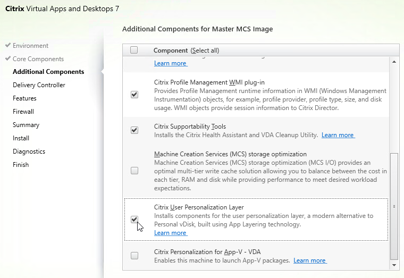Enable MCS storage optimization checkbox
Viewport: 404px width, 278px height.
(134, 171)
